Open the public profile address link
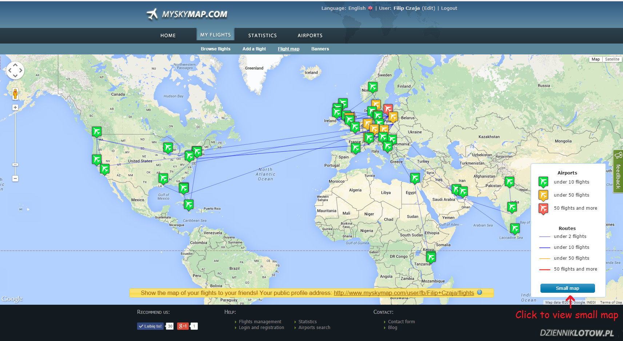Screen dimensions: 623x341 click(404, 293)
